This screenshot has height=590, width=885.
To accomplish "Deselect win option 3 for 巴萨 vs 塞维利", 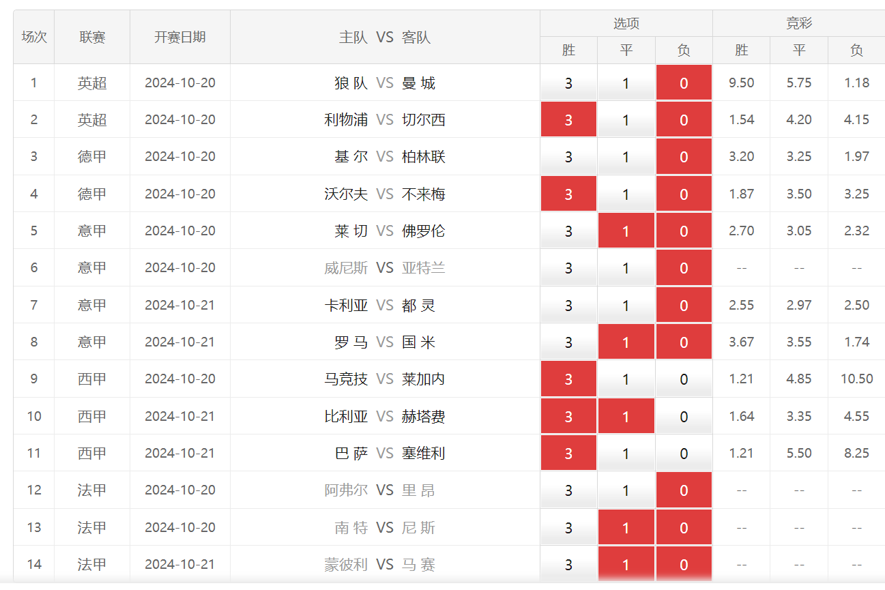I will [568, 454].
